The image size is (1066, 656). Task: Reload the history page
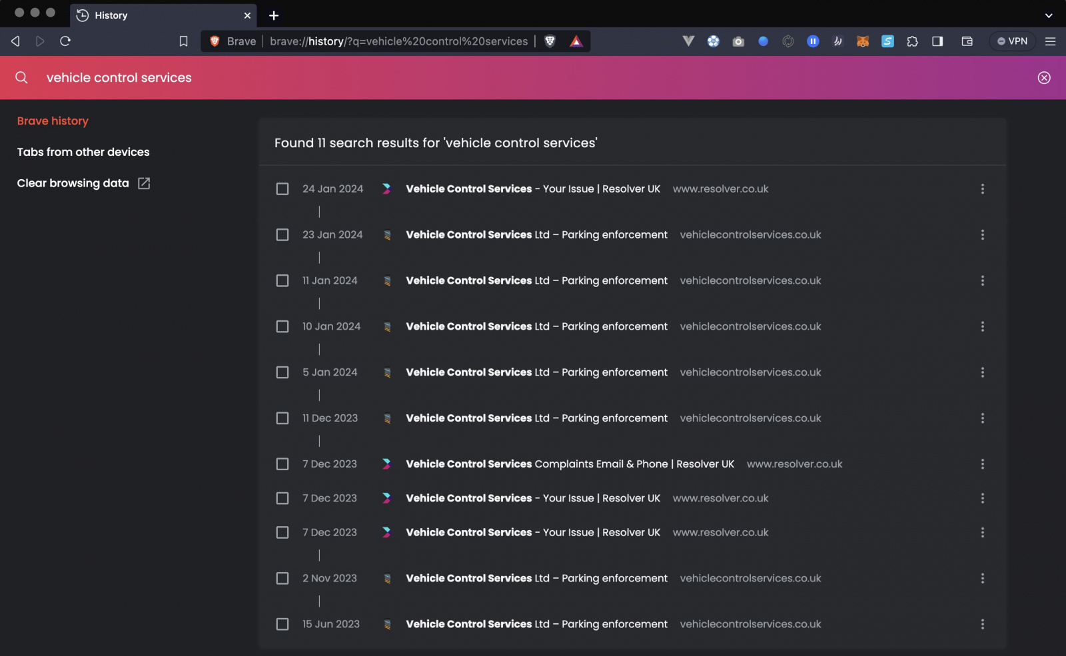click(x=65, y=41)
